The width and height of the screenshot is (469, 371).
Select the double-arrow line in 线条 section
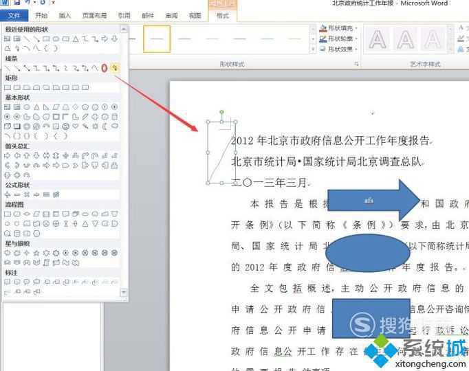point(27,68)
